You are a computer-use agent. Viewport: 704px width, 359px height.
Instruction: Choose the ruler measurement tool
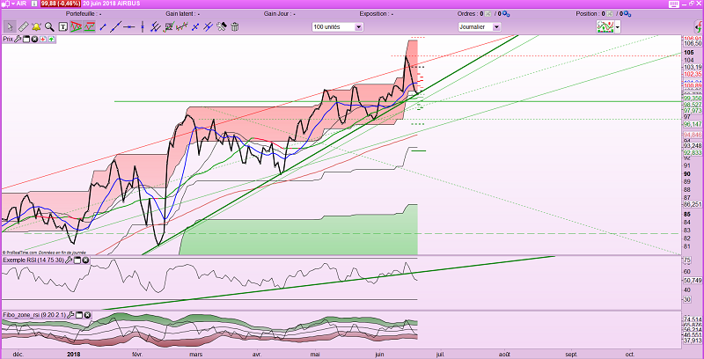click(x=24, y=26)
